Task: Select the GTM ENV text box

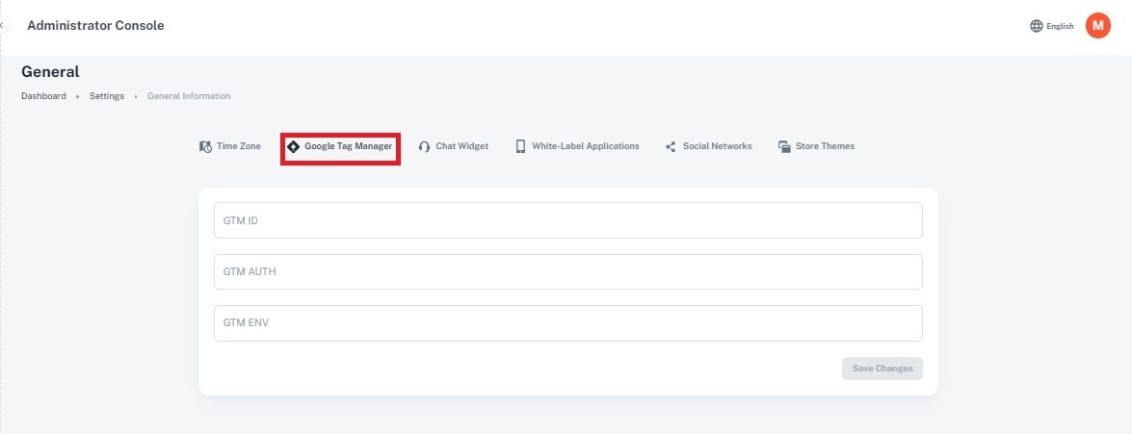Action: pos(567,323)
